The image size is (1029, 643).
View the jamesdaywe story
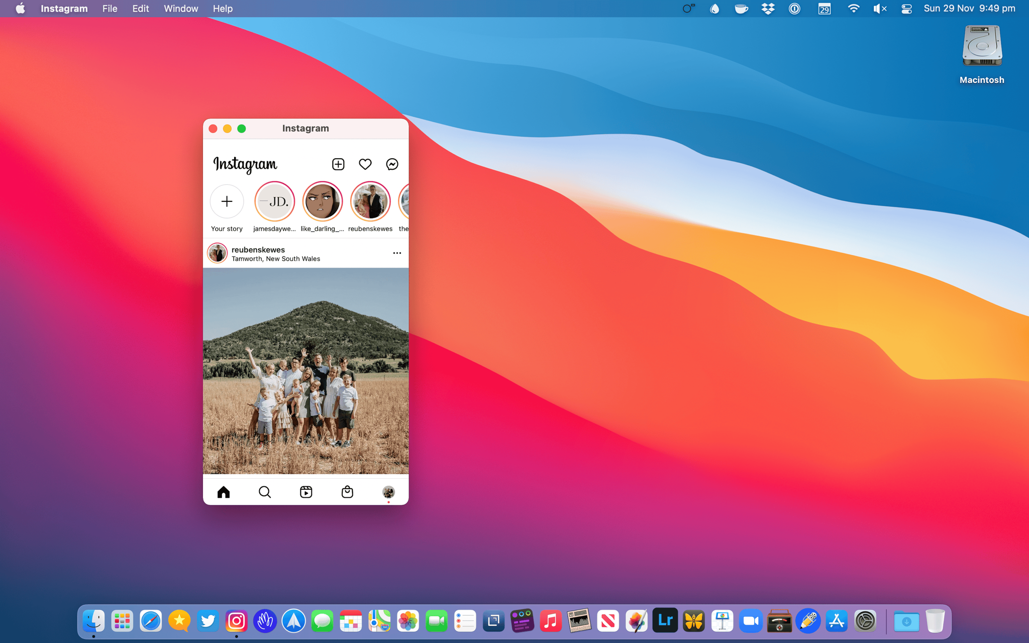(274, 201)
